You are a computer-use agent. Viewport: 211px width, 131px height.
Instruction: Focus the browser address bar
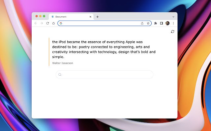(105, 23)
